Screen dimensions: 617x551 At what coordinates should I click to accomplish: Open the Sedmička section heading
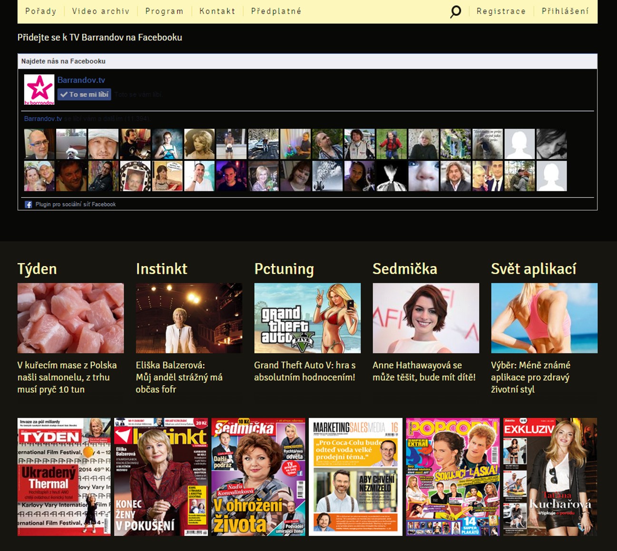tap(405, 269)
